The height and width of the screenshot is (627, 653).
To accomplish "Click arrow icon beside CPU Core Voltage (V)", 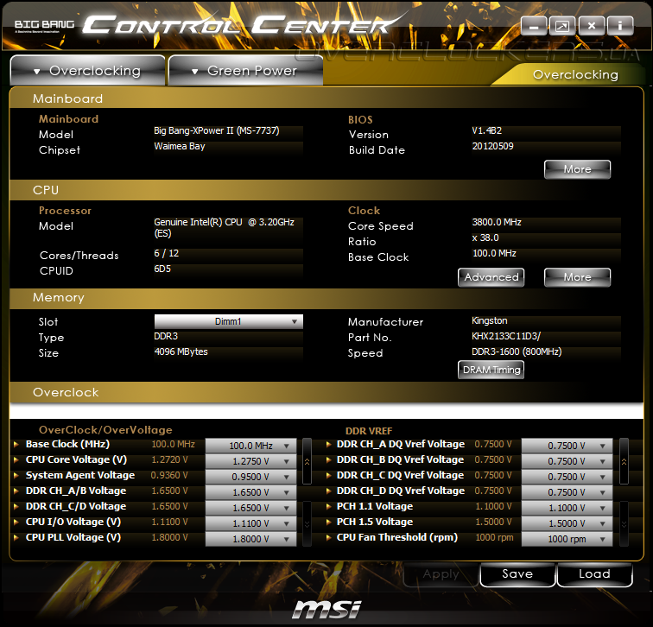I will pos(16,459).
